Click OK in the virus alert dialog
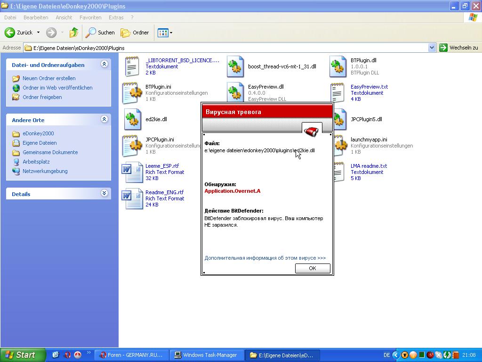482x362 pixels. click(x=313, y=268)
